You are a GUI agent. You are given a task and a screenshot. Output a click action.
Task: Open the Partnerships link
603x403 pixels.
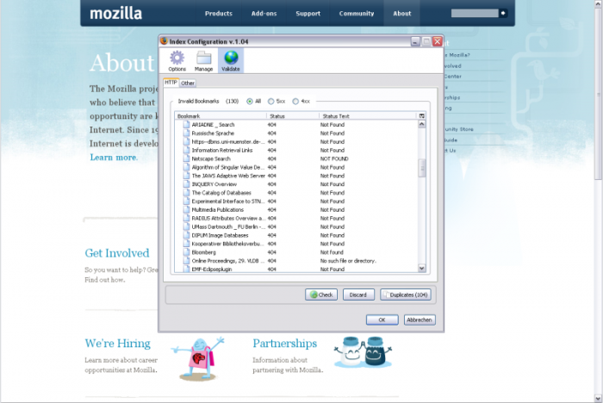pyautogui.click(x=284, y=343)
